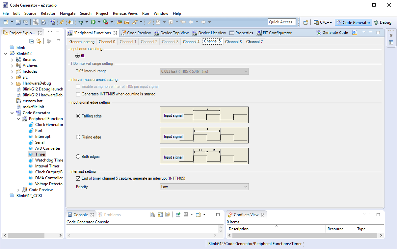Open the Debug perspective
Image resolution: width=397 pixels, height=249 pixels.
pyautogui.click(x=383, y=22)
